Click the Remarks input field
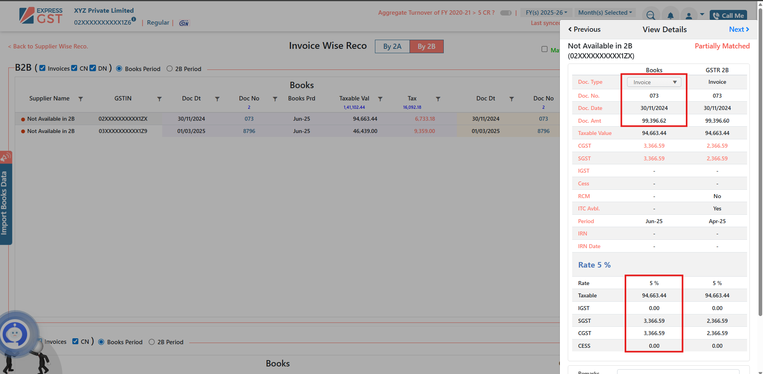The height and width of the screenshot is (374, 763). coord(678,372)
